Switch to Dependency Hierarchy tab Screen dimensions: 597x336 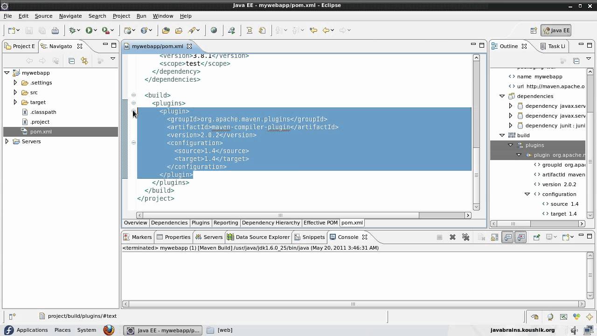(271, 223)
